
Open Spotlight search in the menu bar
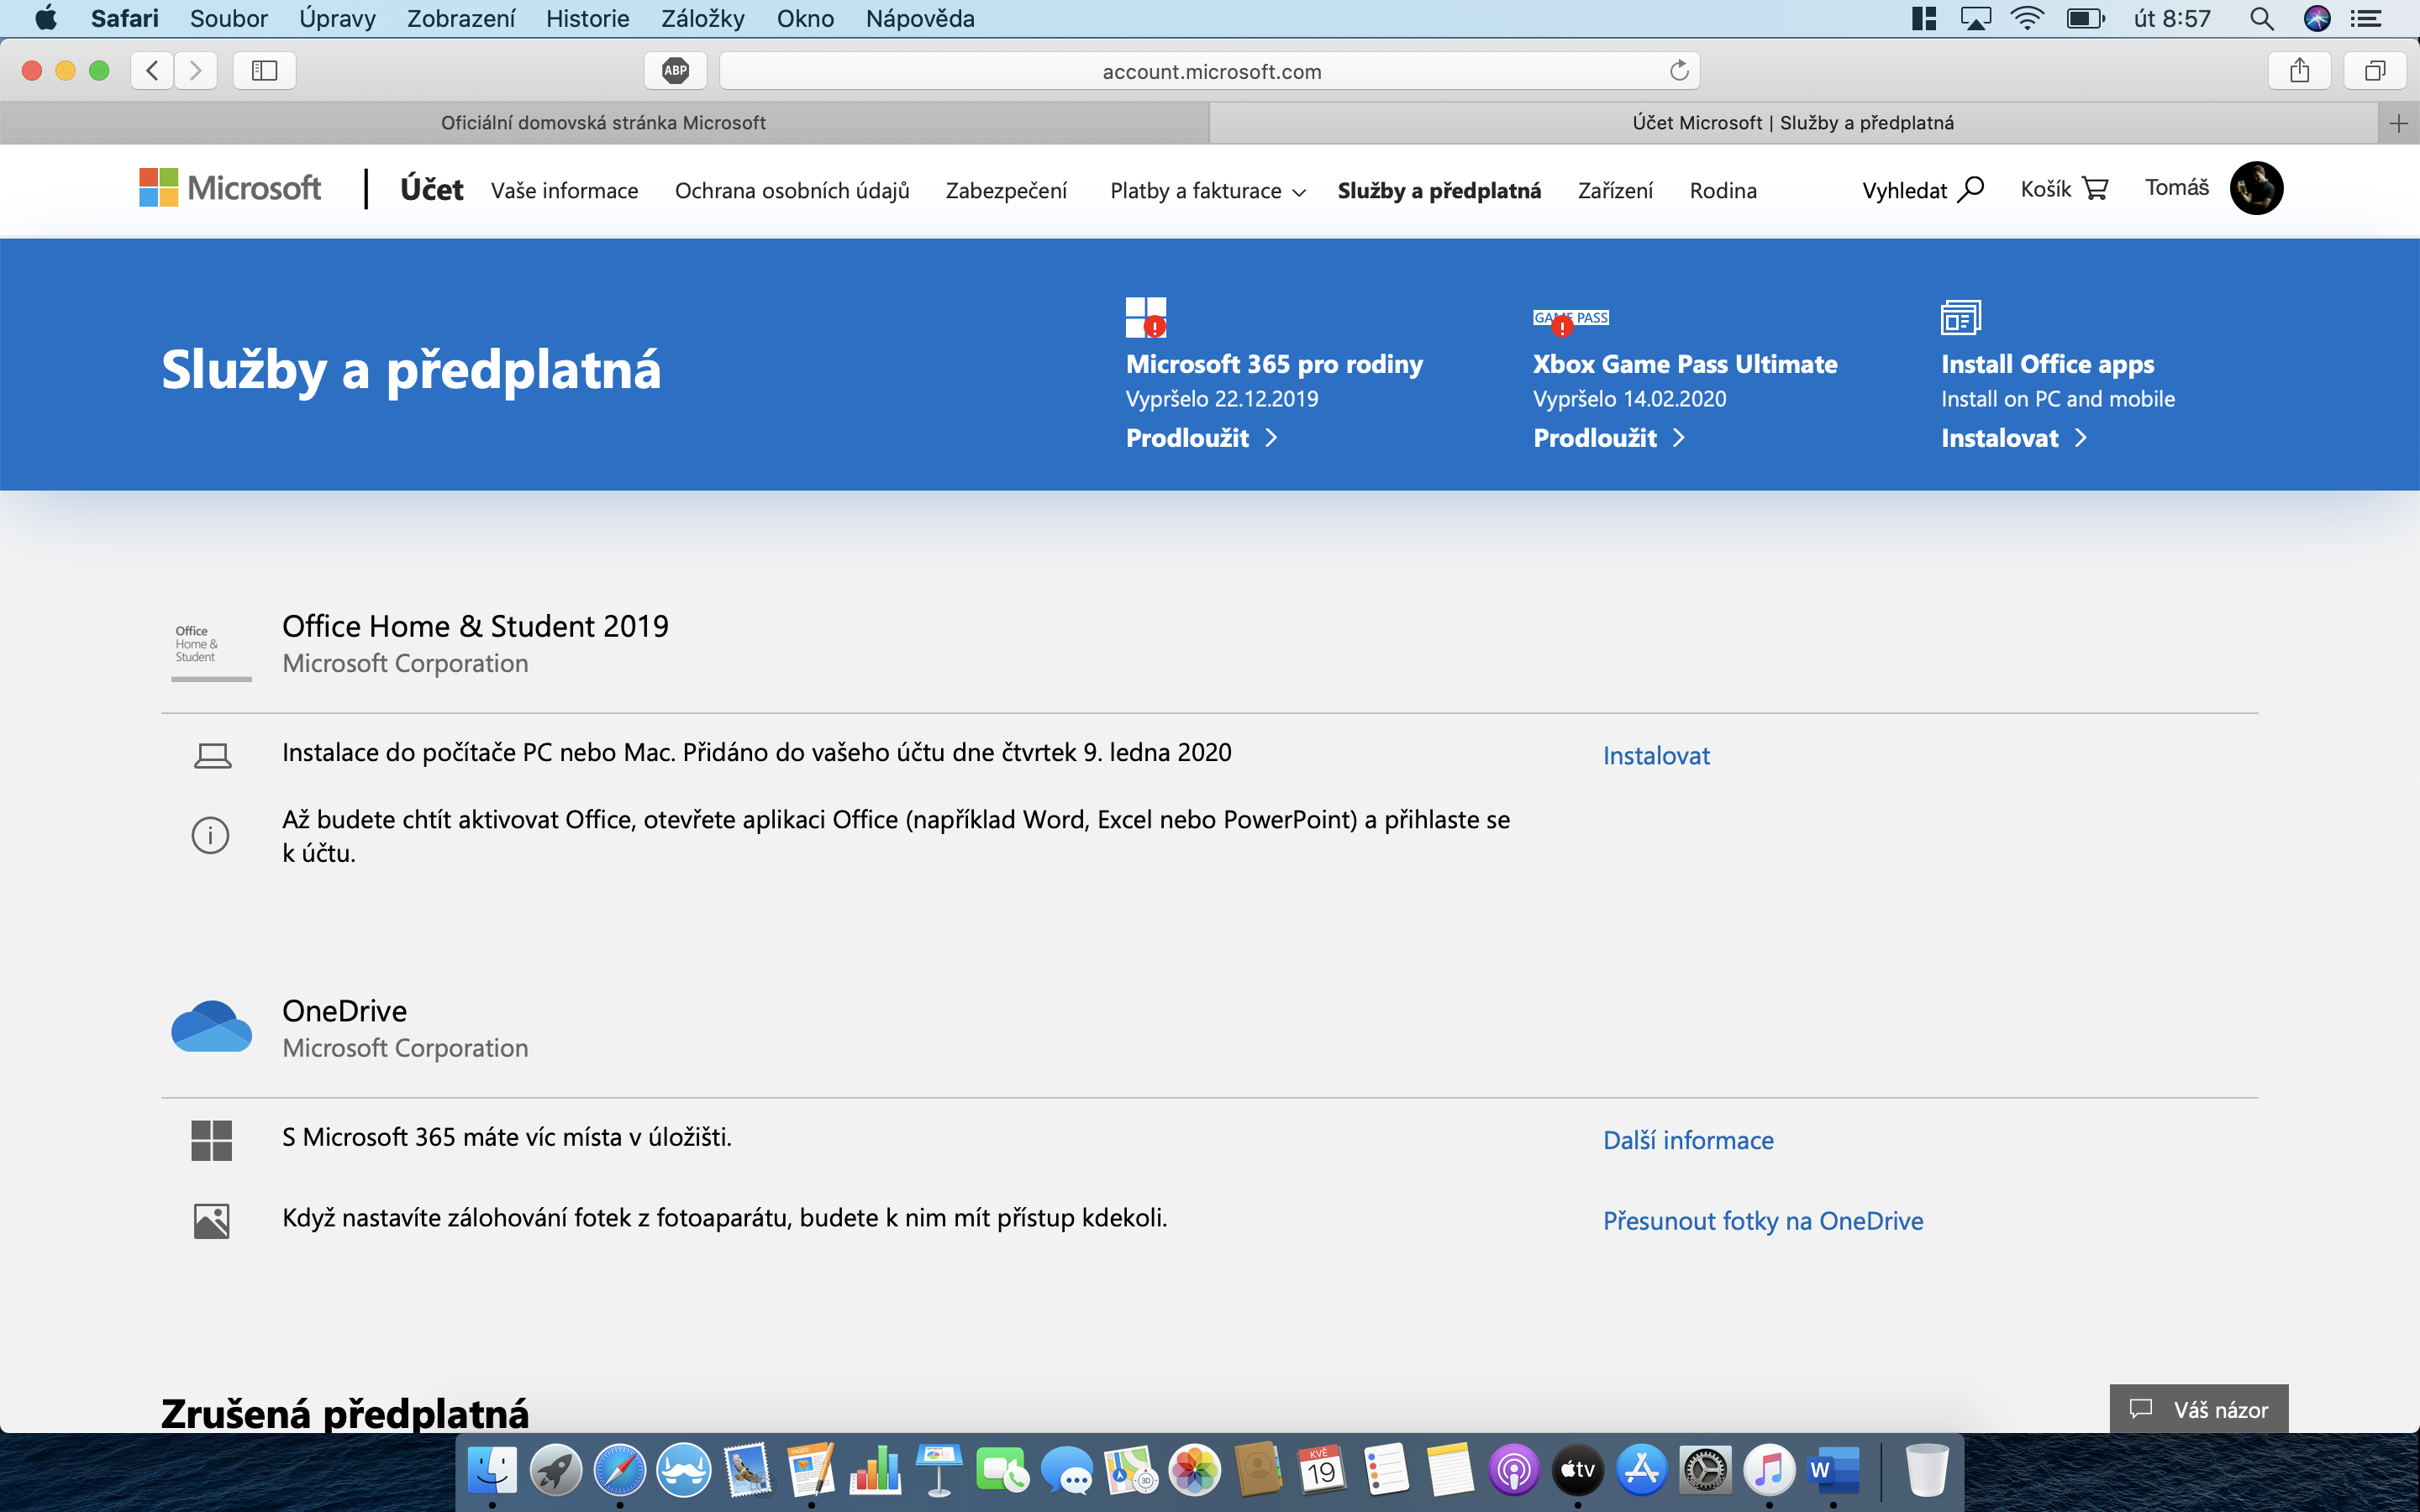[2262, 18]
